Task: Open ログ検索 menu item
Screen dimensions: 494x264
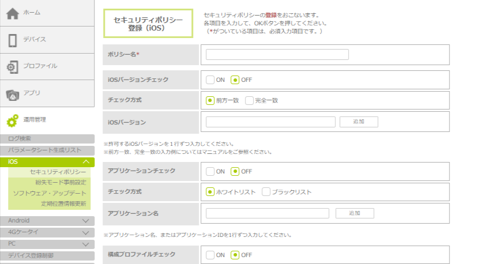Action: (20, 138)
